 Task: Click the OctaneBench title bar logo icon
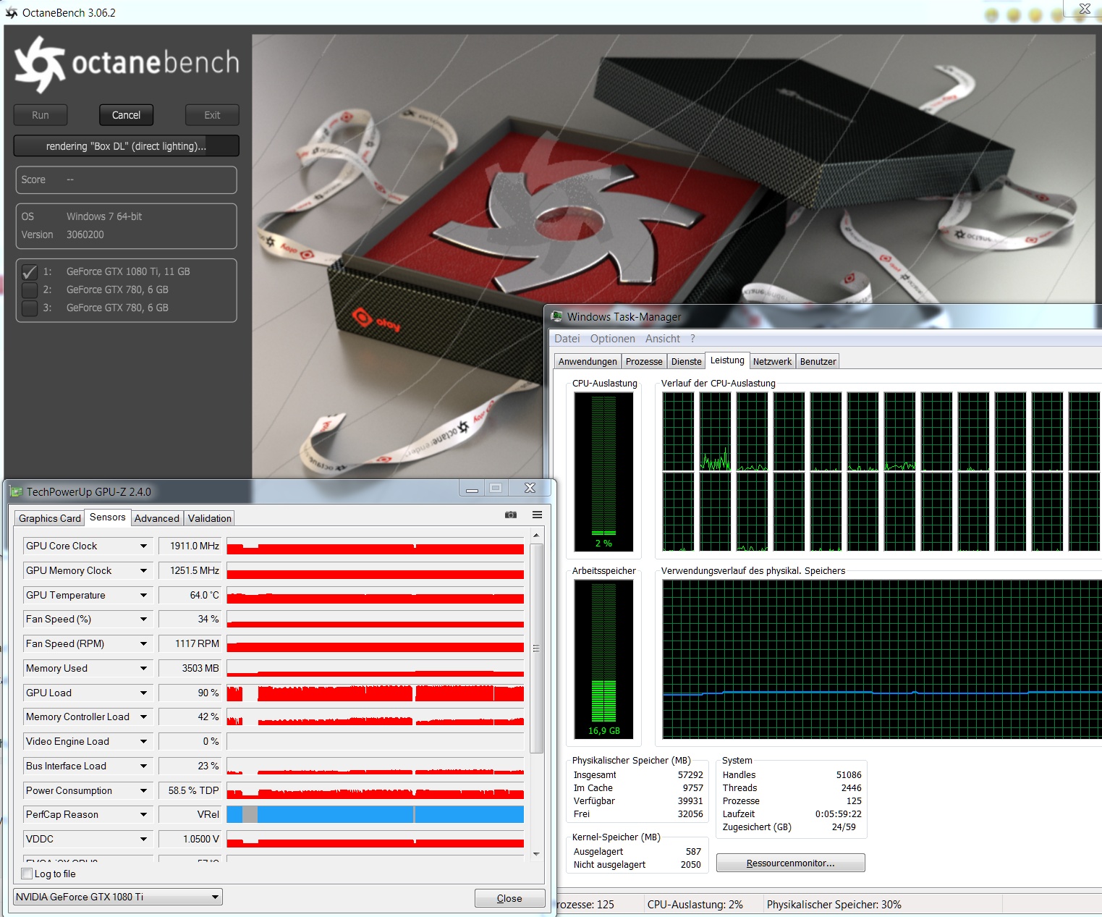(11, 13)
